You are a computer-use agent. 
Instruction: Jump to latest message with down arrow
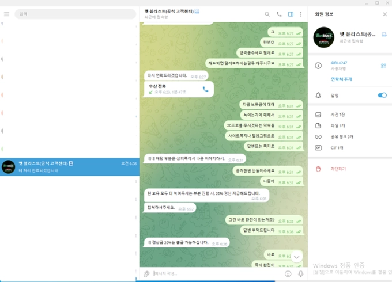coord(297,257)
